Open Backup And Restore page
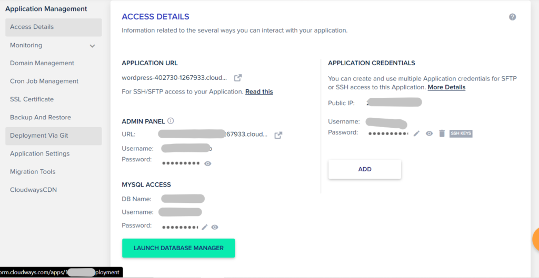Screen dimensions: 539x278 [41, 117]
